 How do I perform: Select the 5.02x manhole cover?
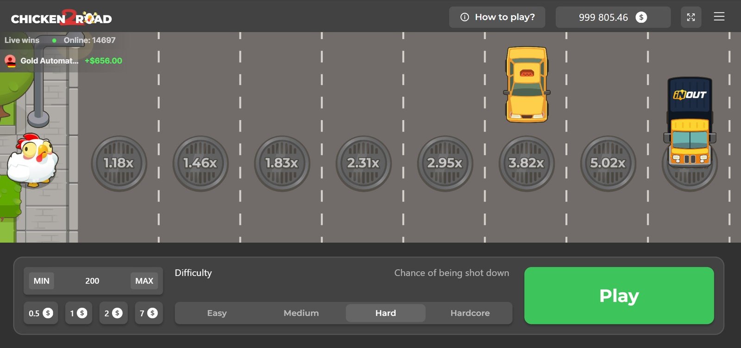tap(608, 163)
